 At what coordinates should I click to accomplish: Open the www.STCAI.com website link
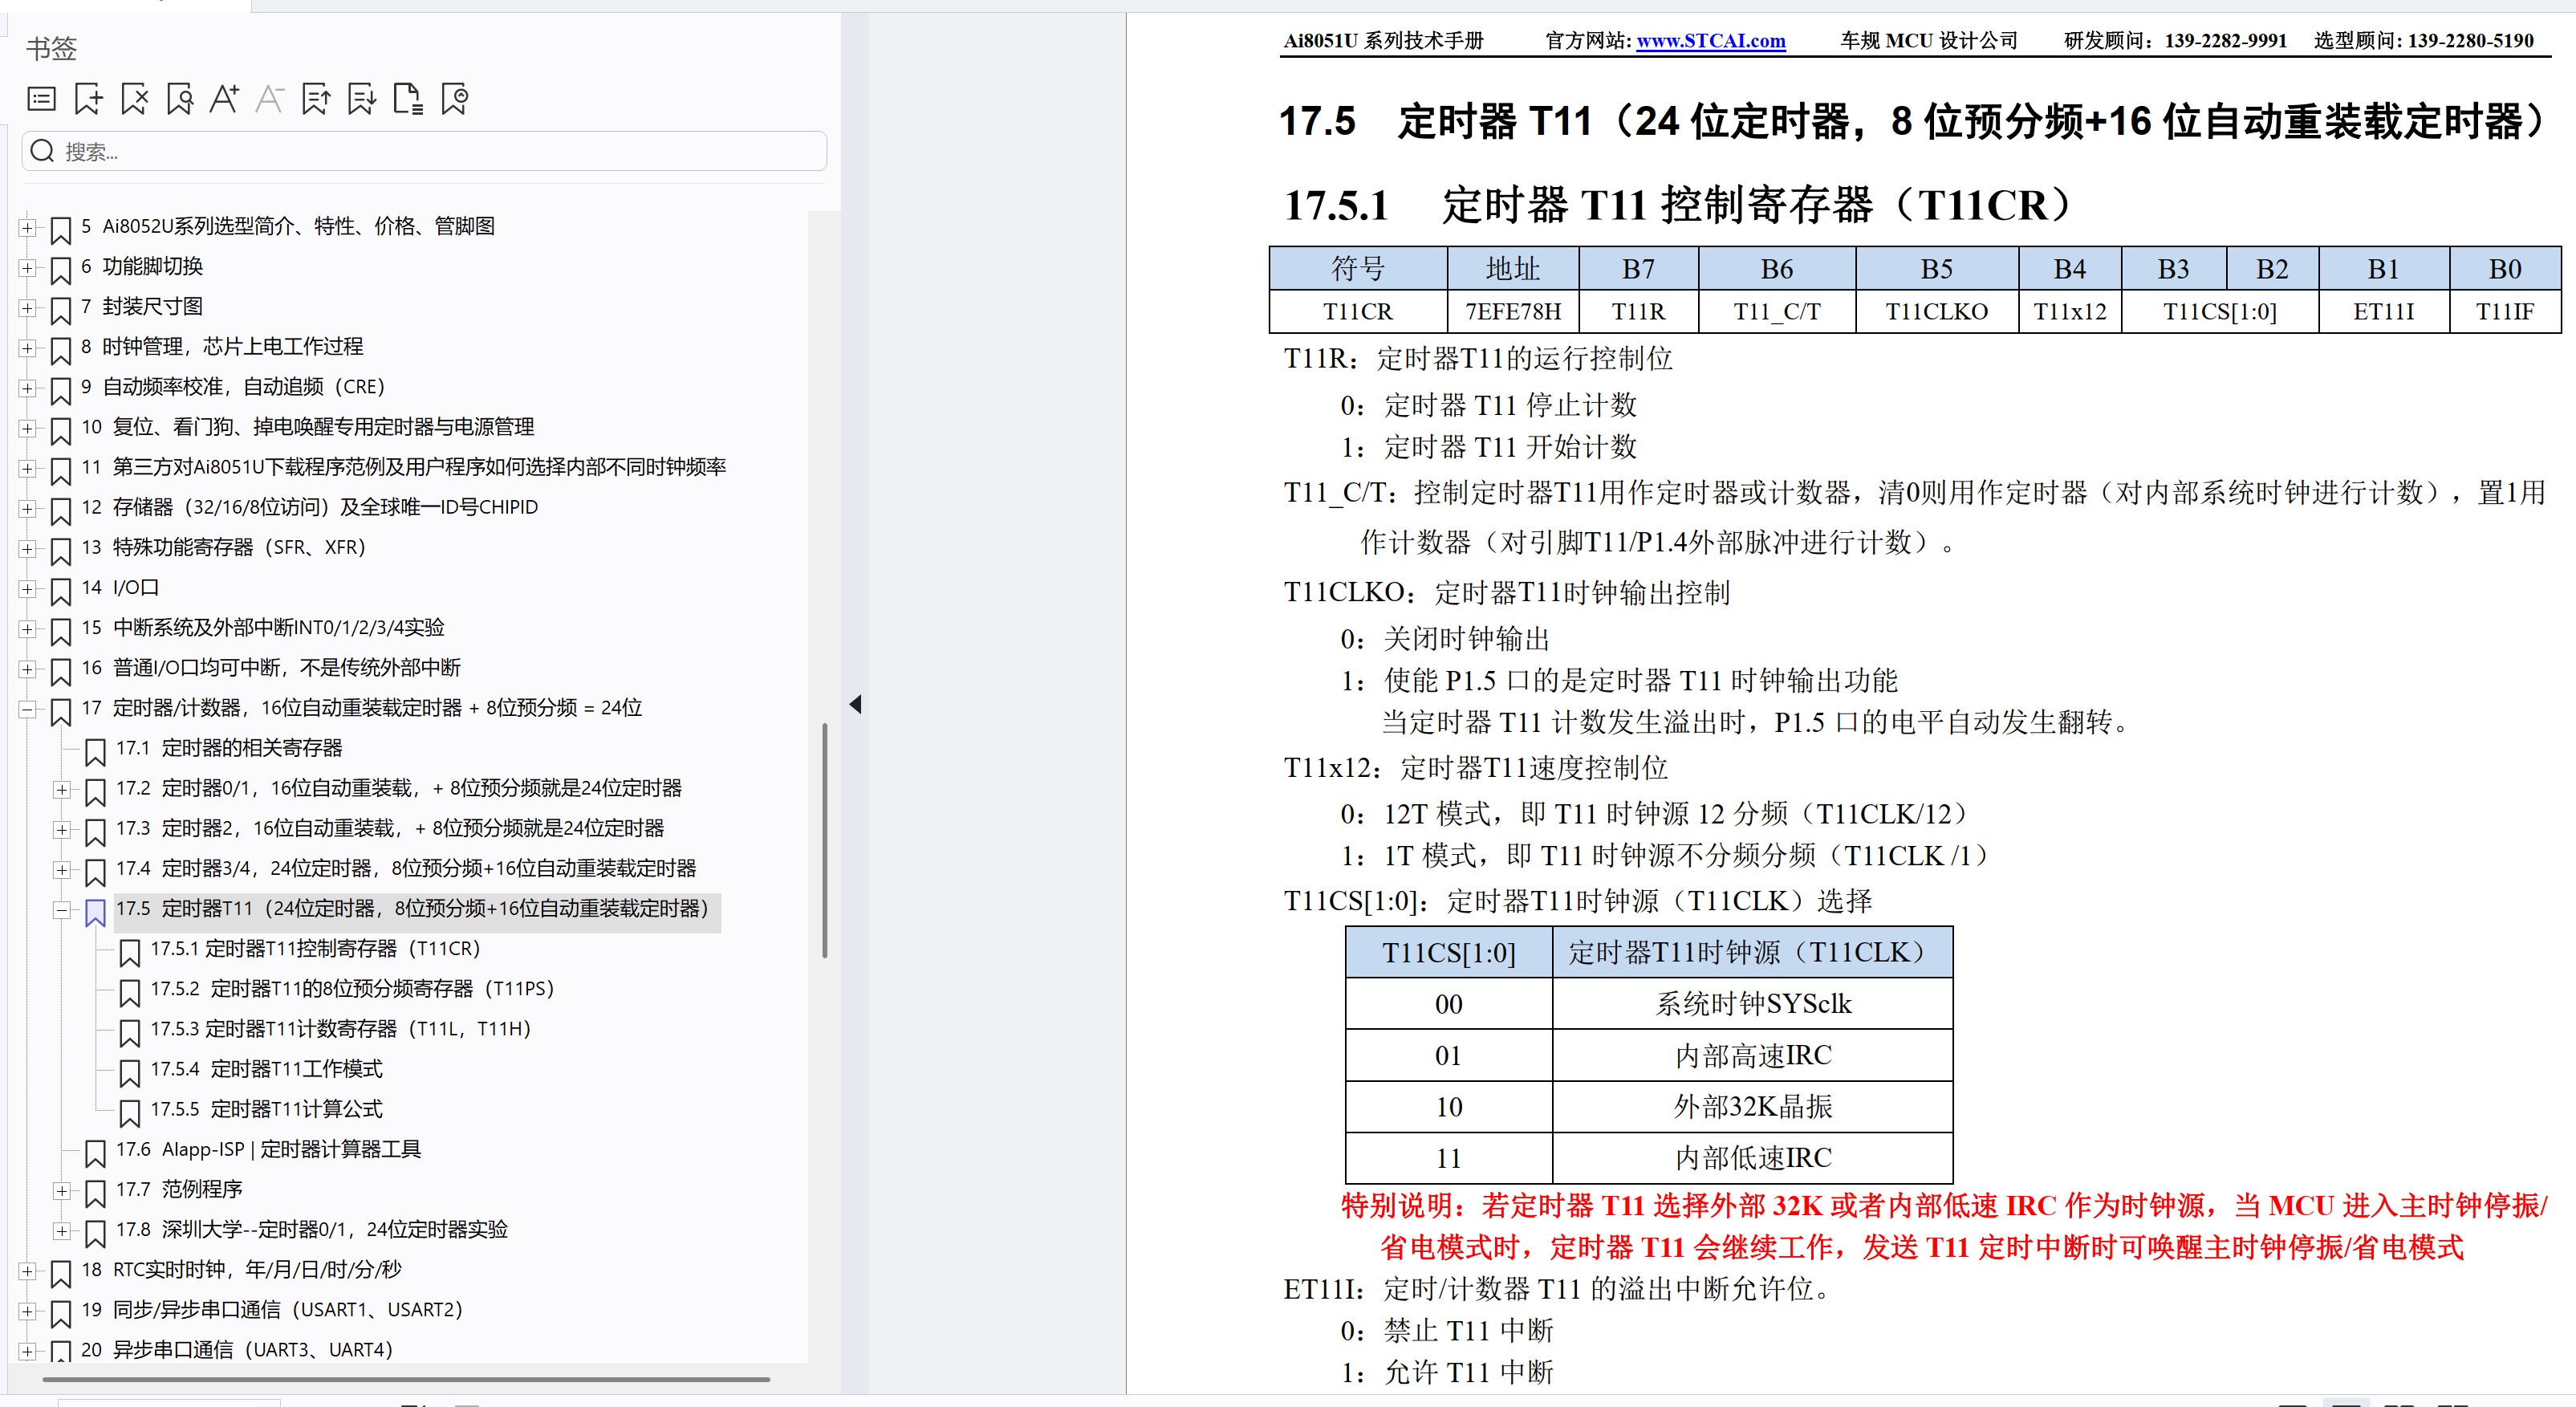pos(1711,41)
